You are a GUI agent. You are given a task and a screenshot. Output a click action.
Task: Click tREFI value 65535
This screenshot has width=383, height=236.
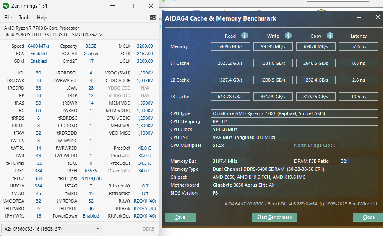(x=91, y=171)
